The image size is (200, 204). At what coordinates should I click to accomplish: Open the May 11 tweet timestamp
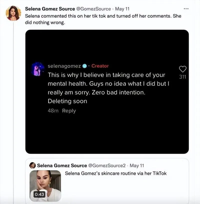coord(122,9)
